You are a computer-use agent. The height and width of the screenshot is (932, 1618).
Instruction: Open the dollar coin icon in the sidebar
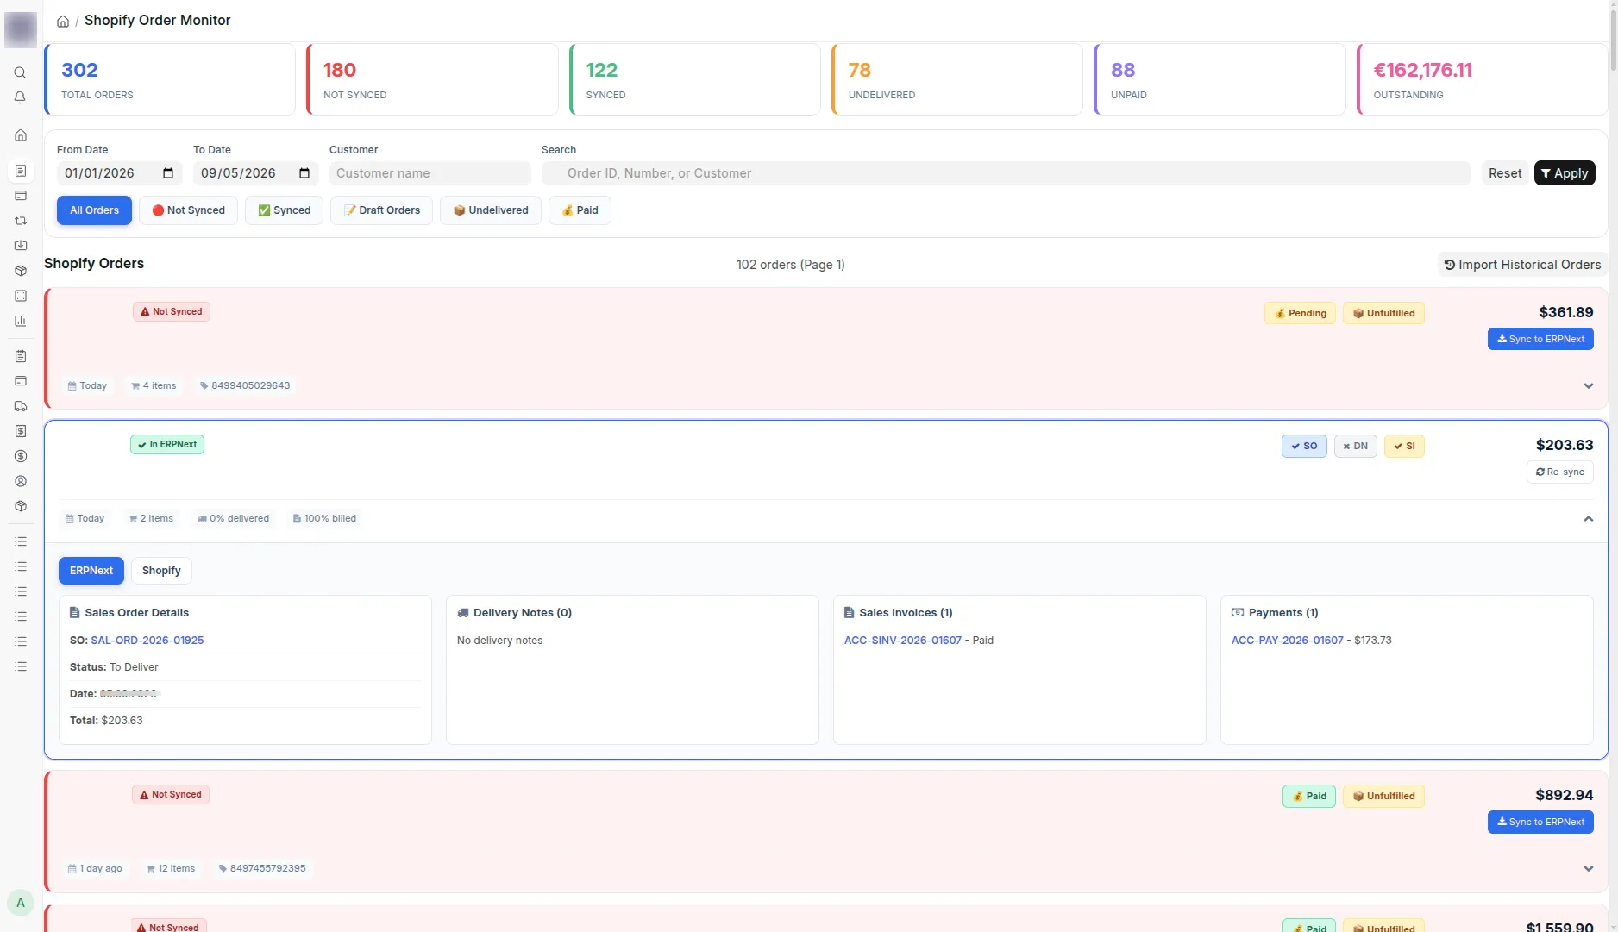point(21,456)
